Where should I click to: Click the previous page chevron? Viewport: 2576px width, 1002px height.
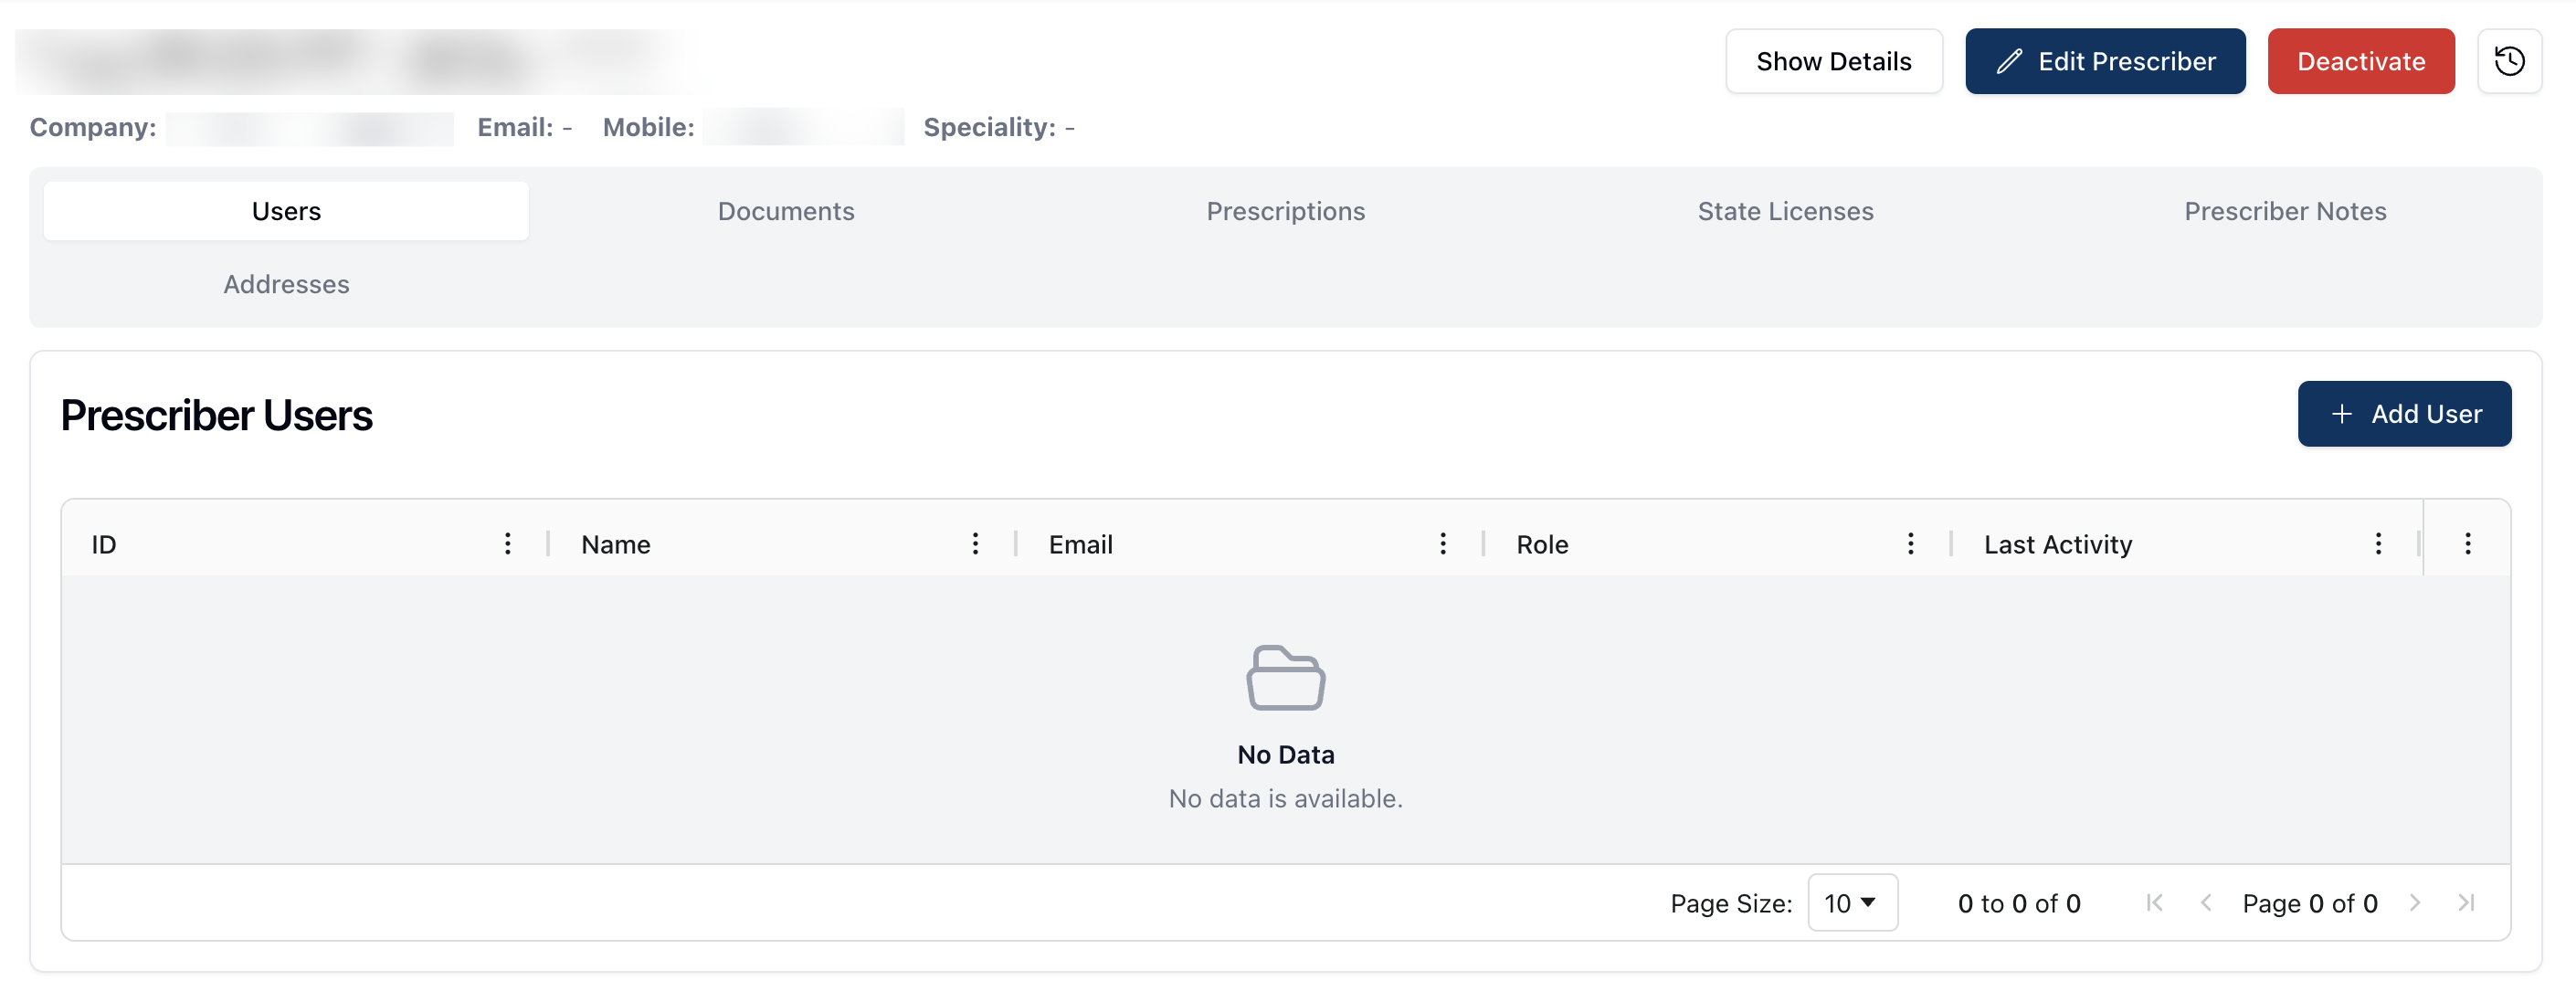click(2205, 903)
